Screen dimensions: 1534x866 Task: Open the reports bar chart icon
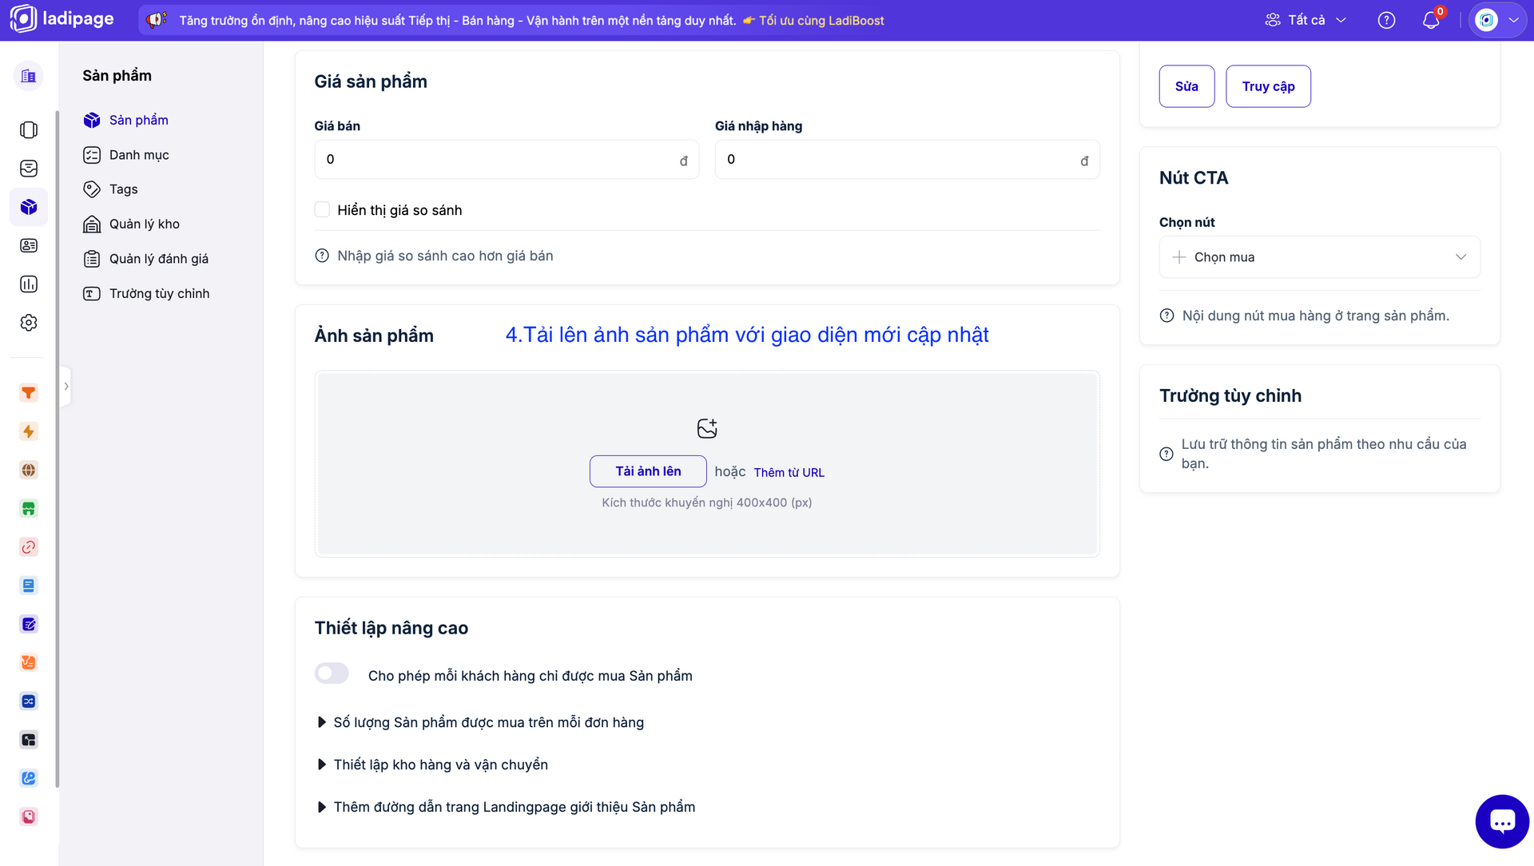tap(29, 284)
